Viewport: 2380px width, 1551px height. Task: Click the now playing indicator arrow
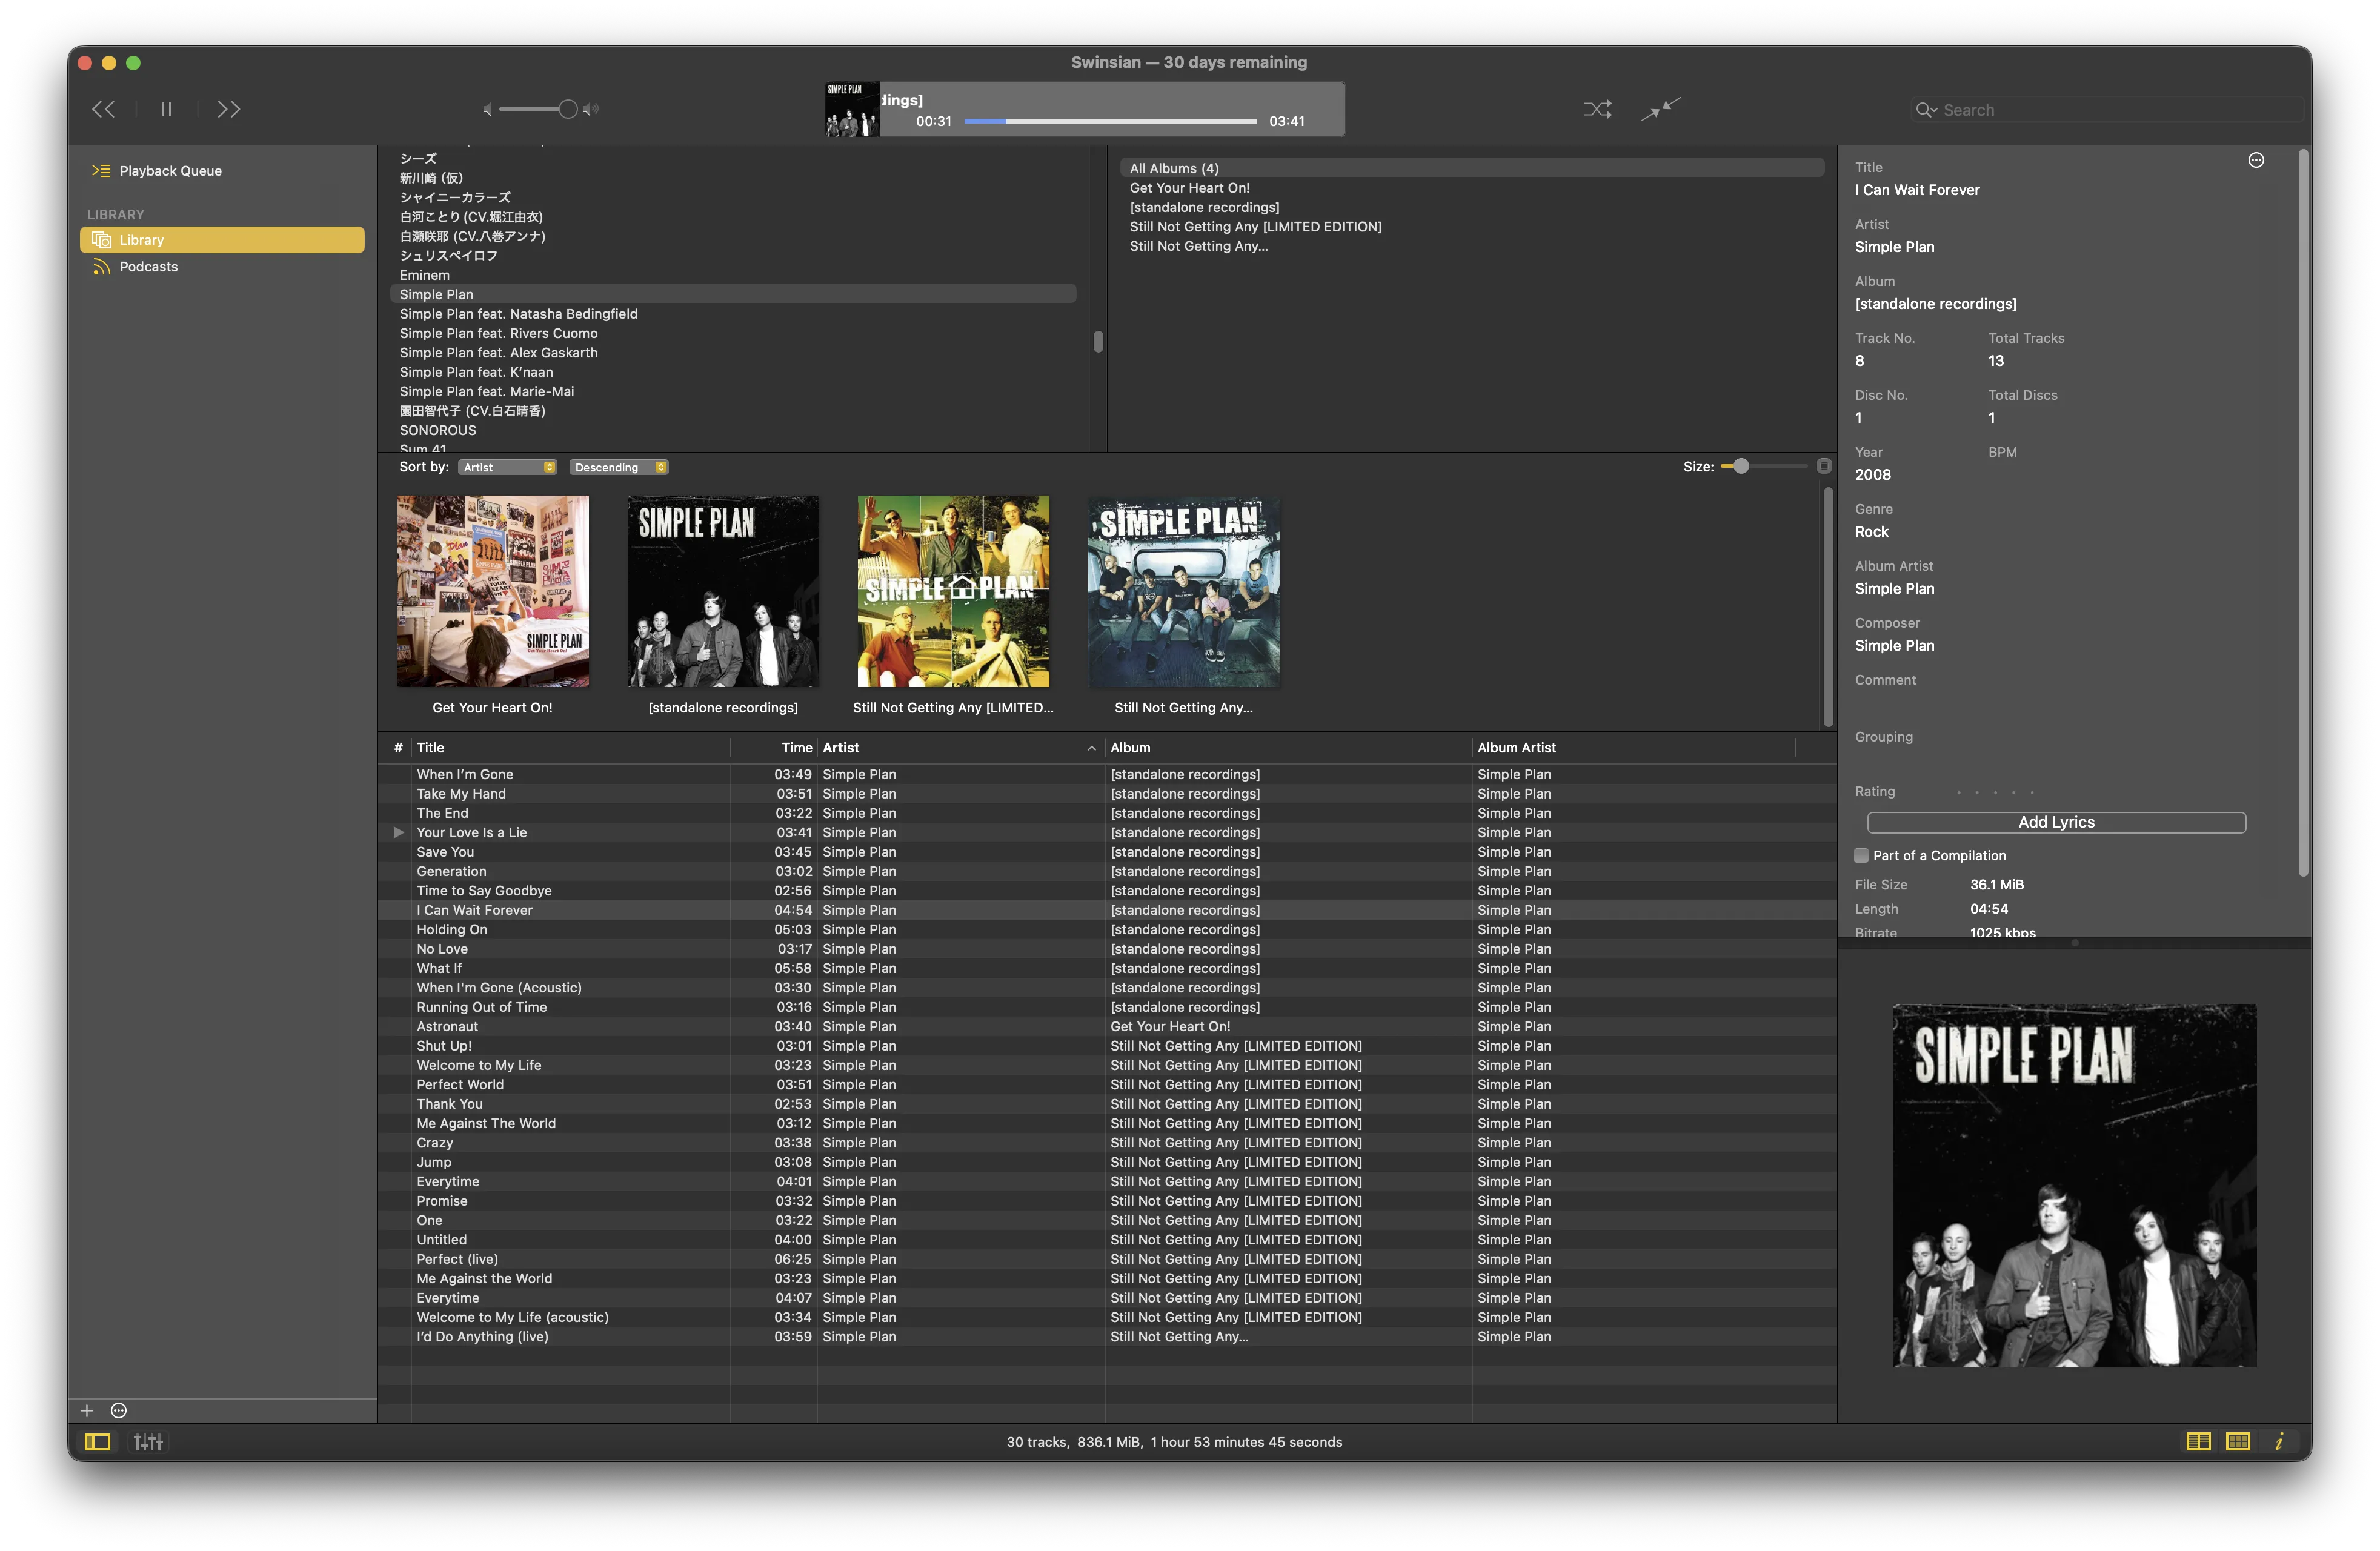point(398,833)
